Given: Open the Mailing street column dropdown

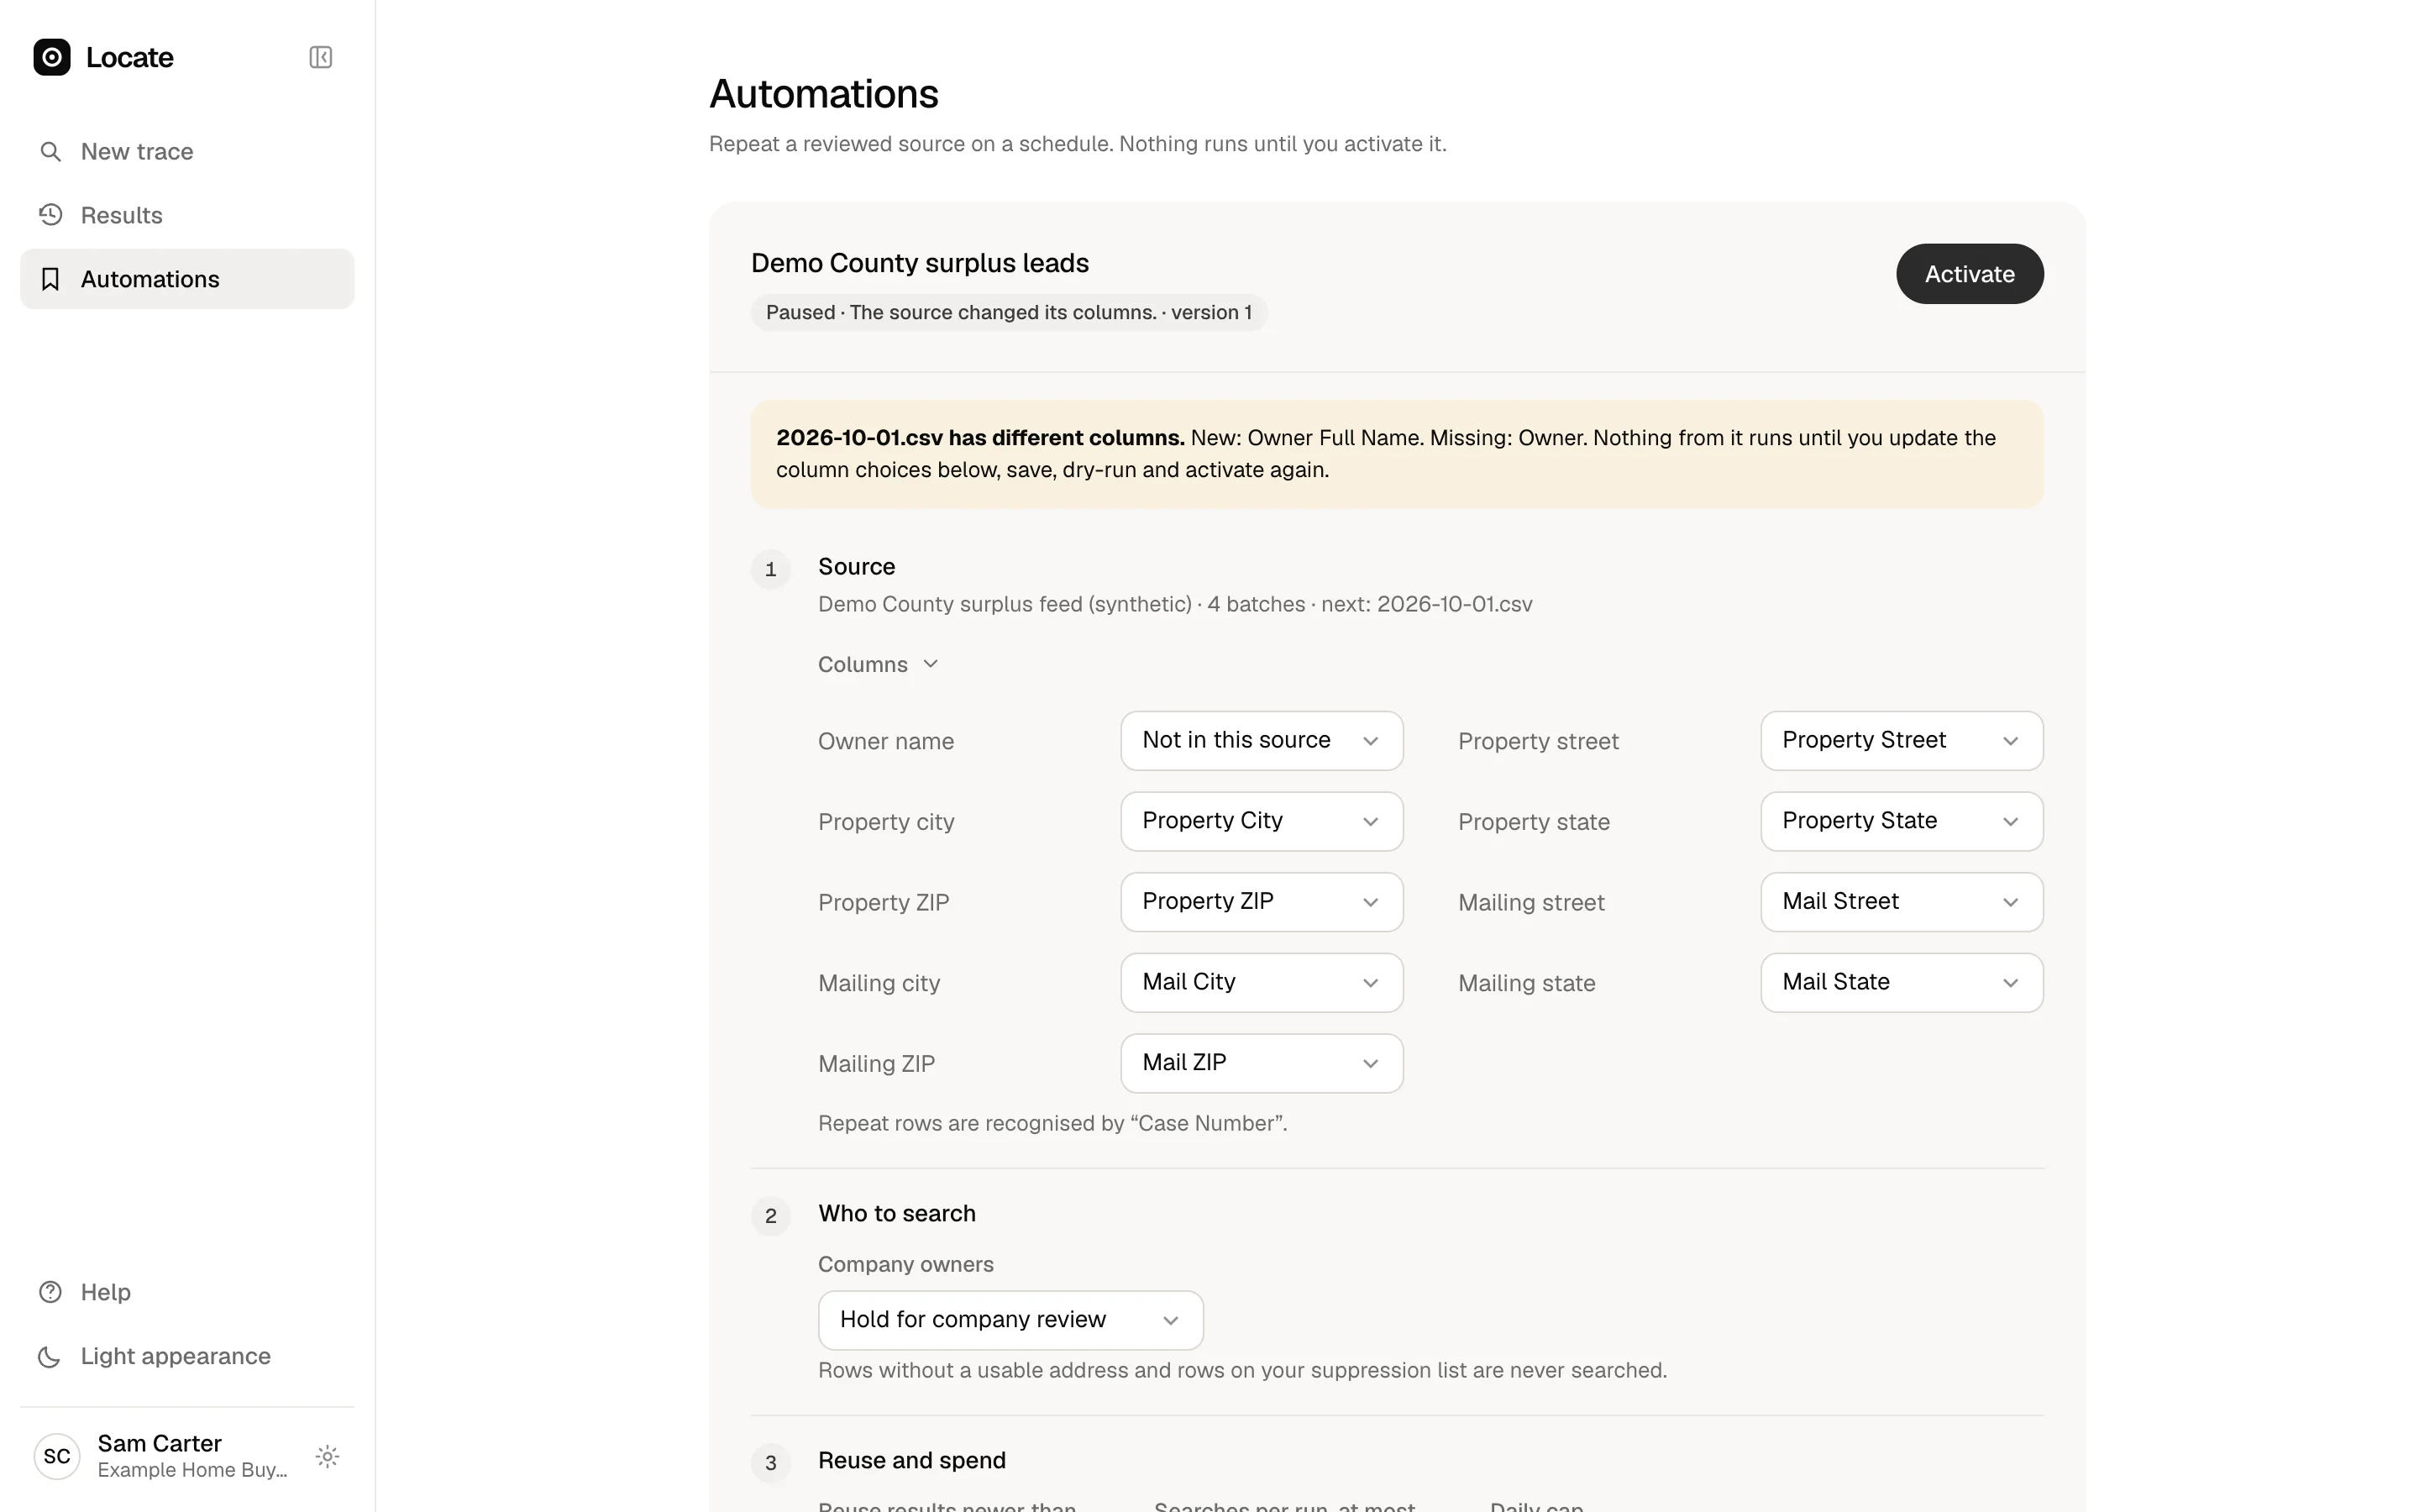Looking at the screenshot, I should tap(1902, 902).
